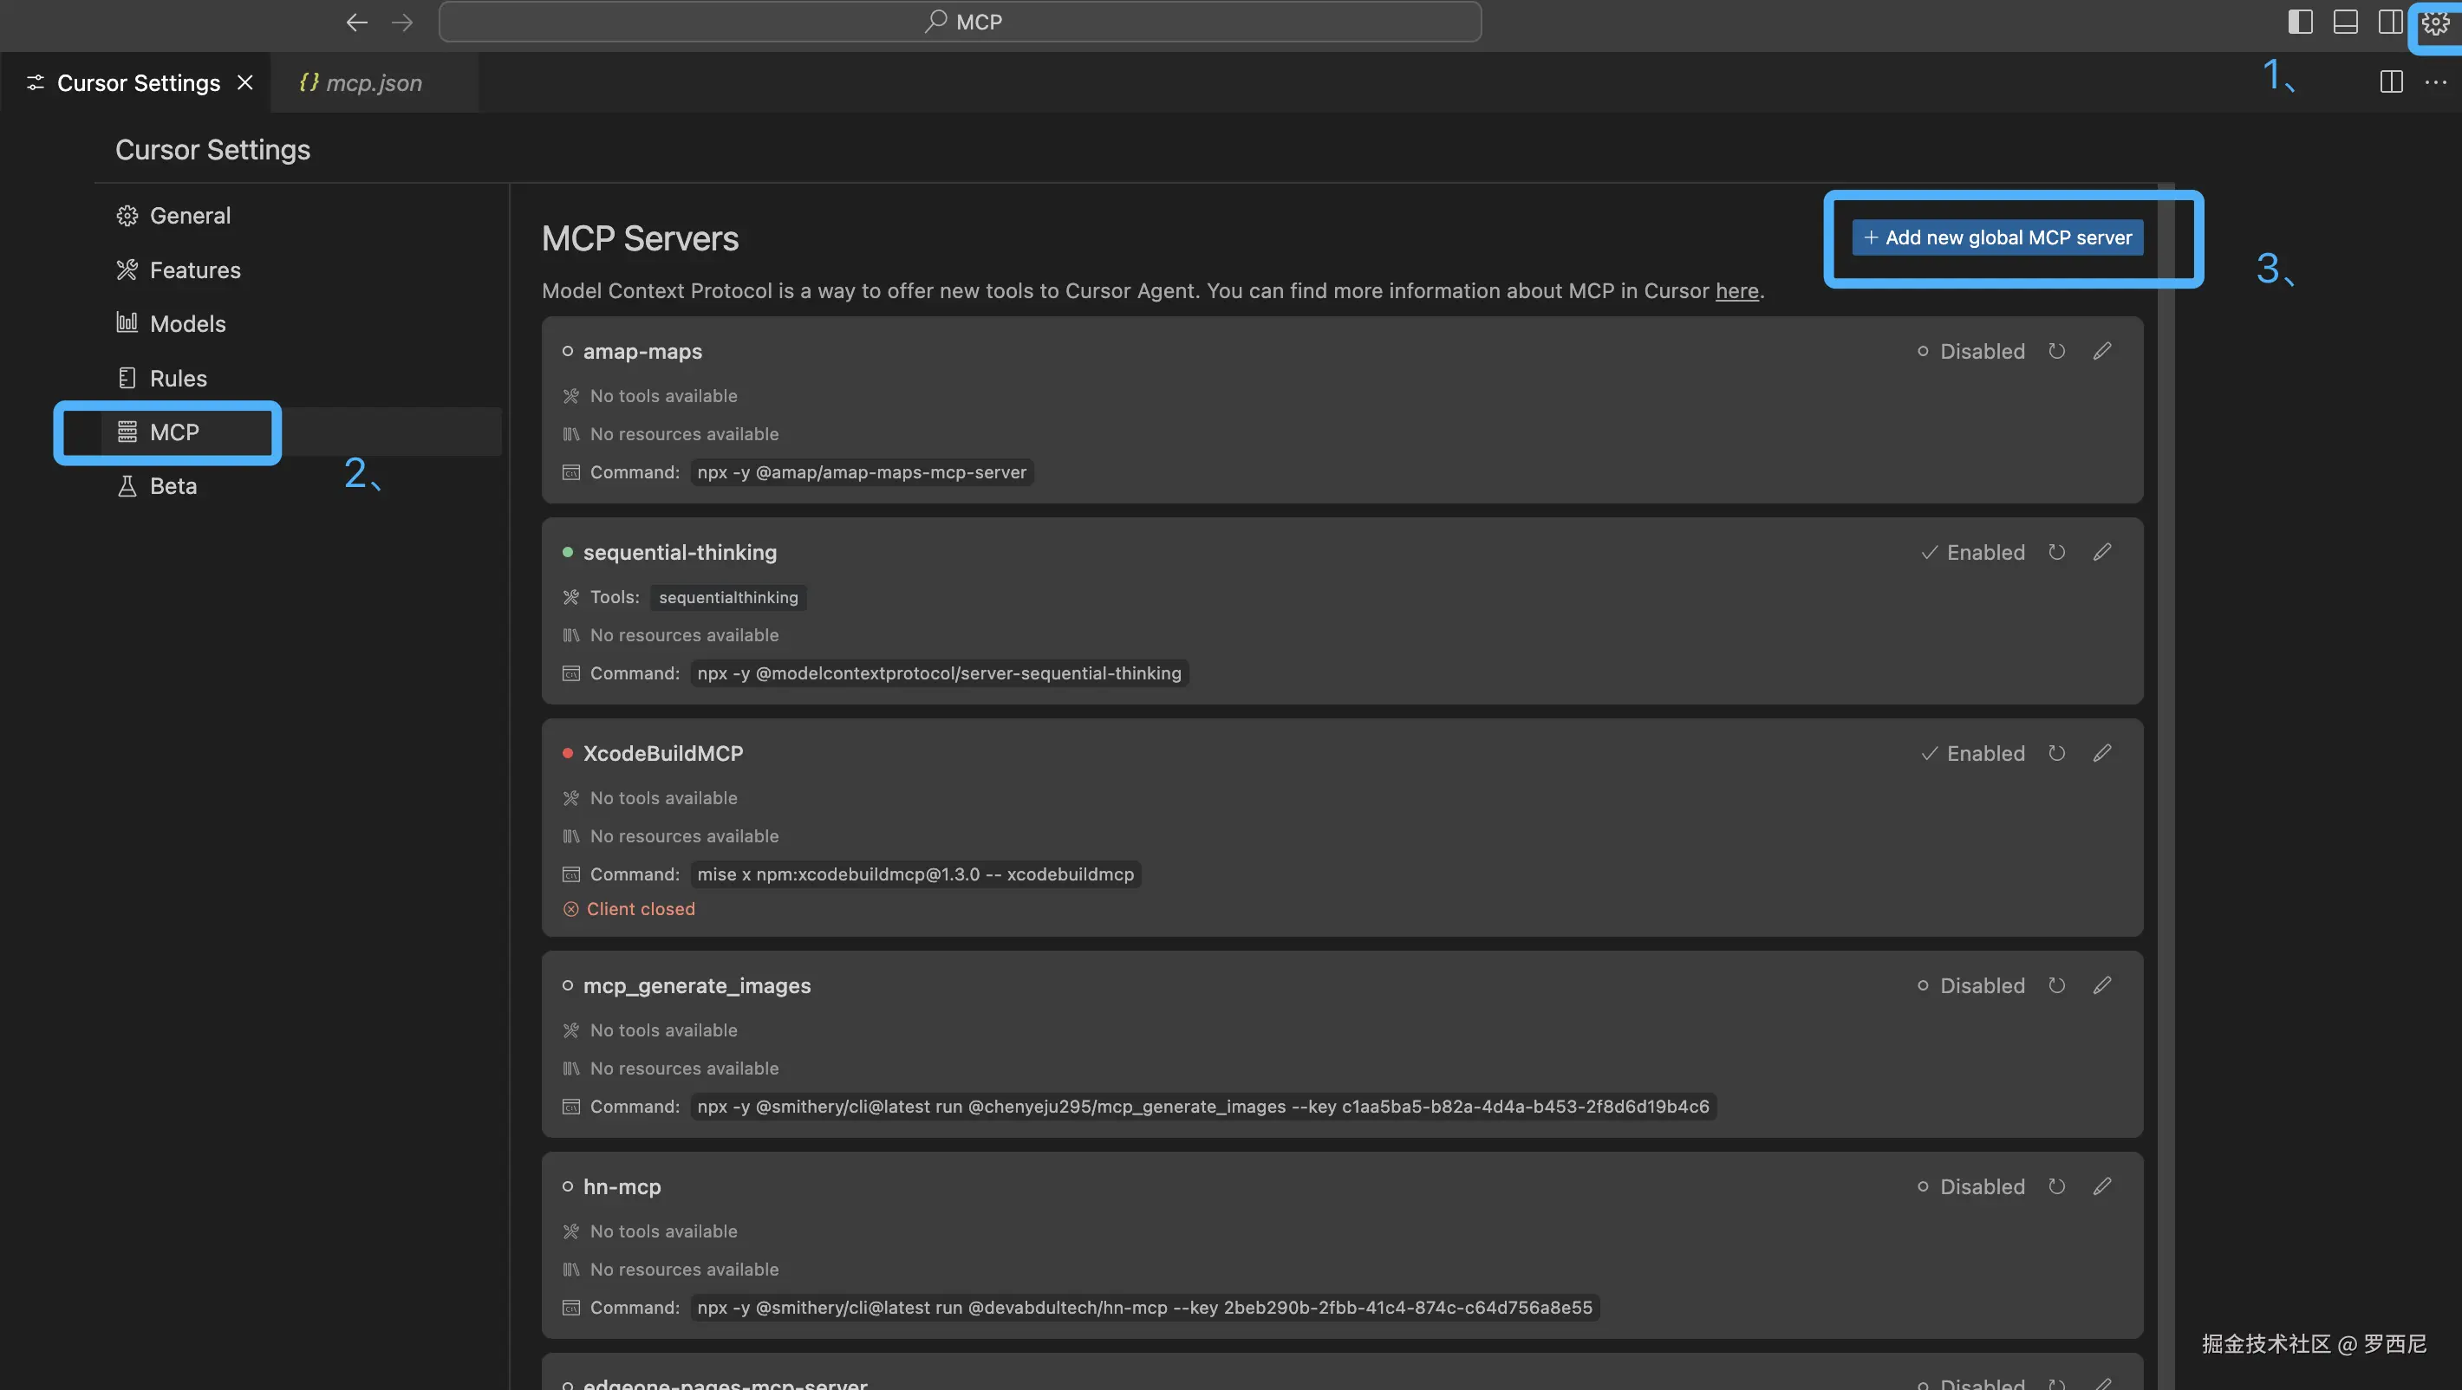Click the split editor icon

click(2391, 82)
